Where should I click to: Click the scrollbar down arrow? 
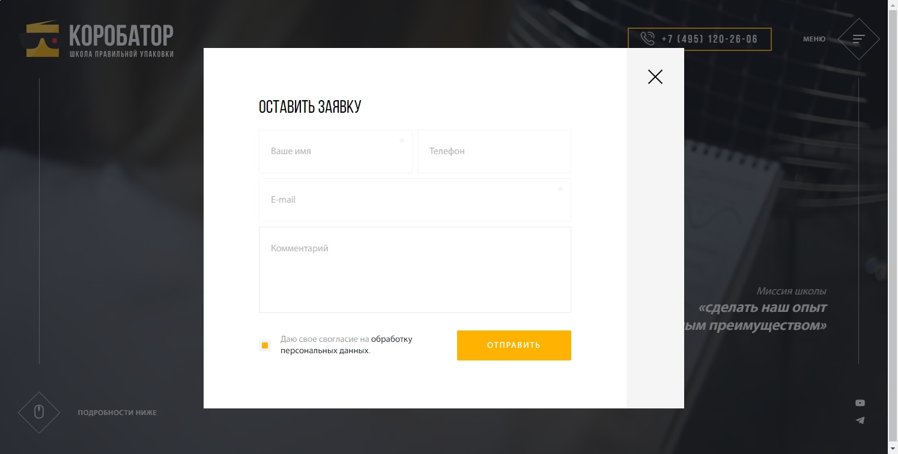coord(893,449)
